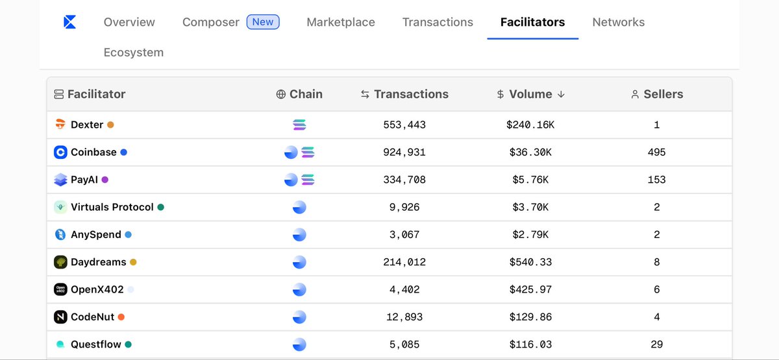Open the Daydreams facilitator name
The image size is (779, 360).
[x=99, y=262]
